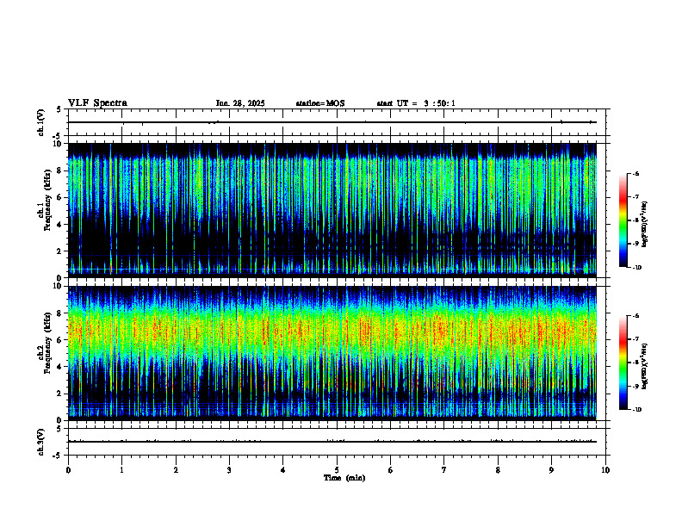Click the 6 minute tick on Time axis
Screen dimensions: 682x527
pos(391,470)
